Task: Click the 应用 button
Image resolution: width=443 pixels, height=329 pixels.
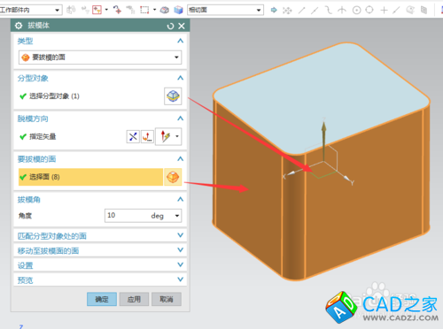Action: click(134, 299)
